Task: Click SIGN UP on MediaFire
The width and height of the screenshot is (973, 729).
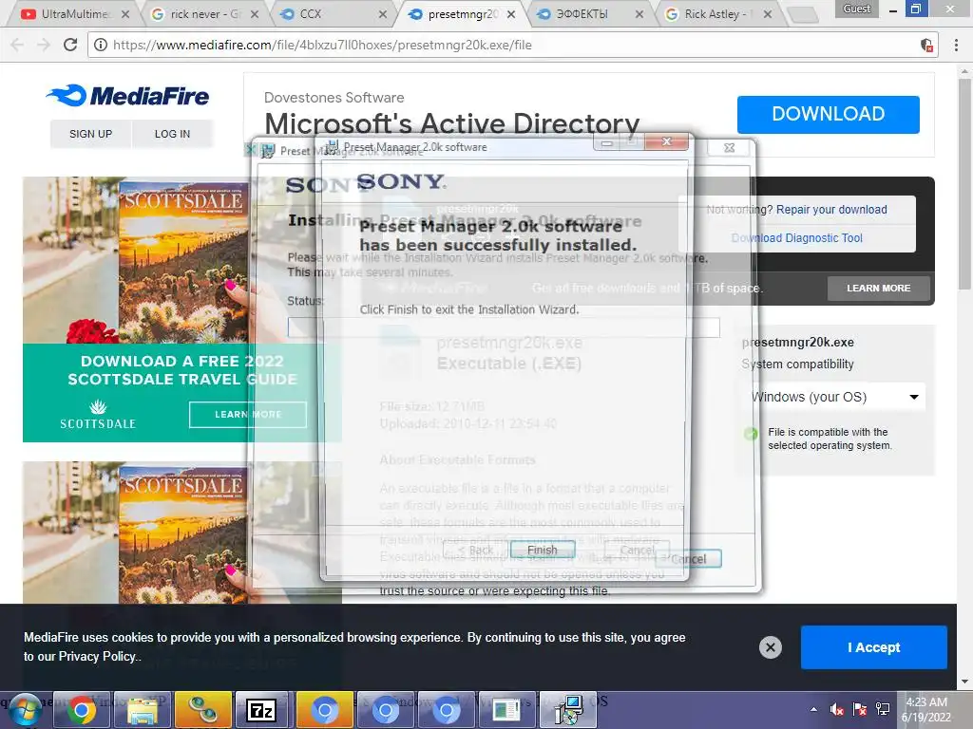Action: 90,134
